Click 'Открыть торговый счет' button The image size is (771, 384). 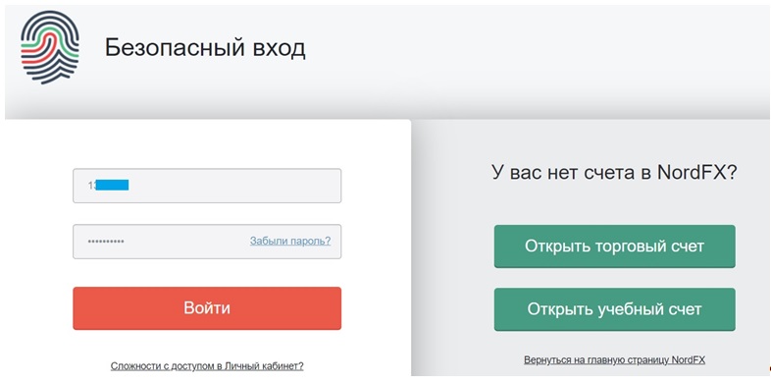coord(615,247)
